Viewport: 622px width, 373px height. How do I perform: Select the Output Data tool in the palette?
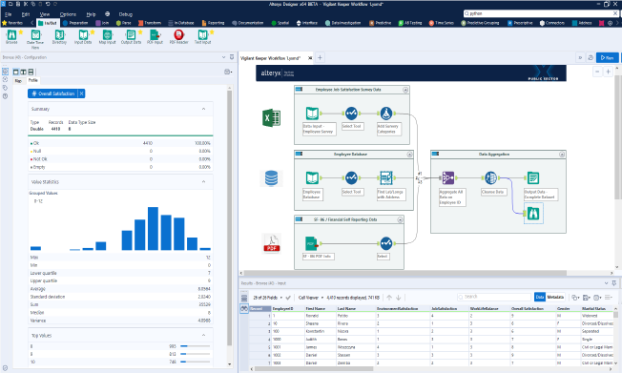click(x=131, y=35)
